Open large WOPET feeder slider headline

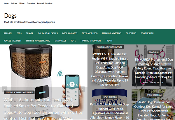click(43, 109)
